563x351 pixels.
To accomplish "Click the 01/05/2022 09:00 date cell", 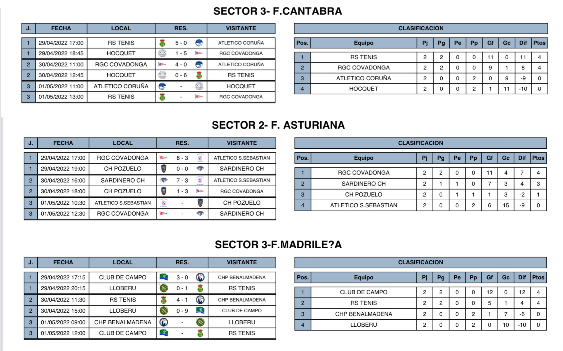I will [63, 322].
